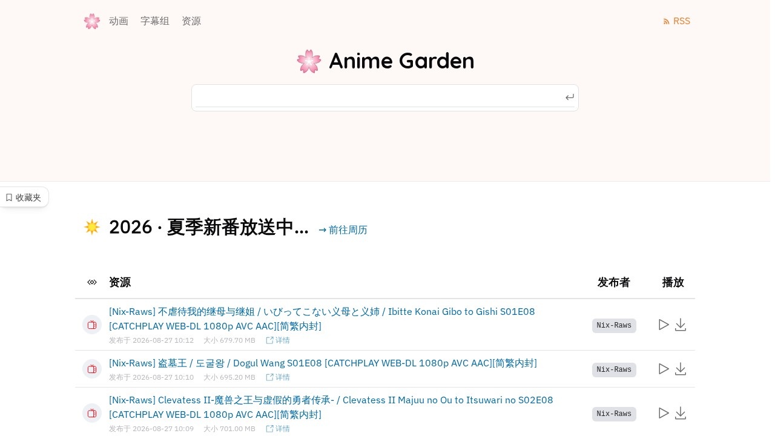The width and height of the screenshot is (775, 436).
Task: Click the 播放 column header
Action: tap(673, 282)
